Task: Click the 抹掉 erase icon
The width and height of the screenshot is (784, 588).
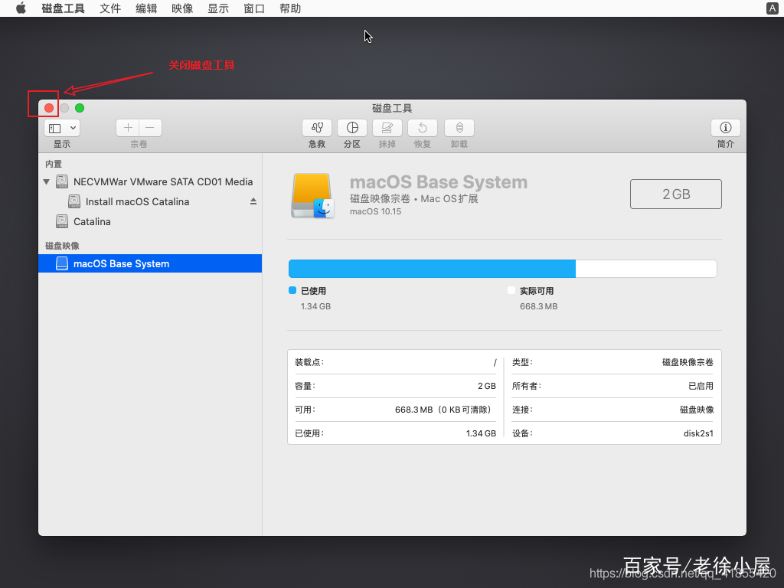Action: tap(387, 128)
